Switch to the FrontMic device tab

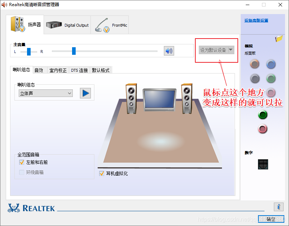coord(110,25)
